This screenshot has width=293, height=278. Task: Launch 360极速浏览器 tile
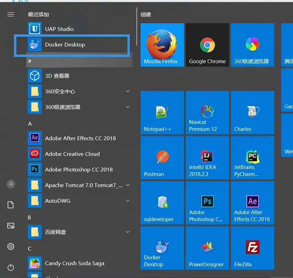[x=252, y=45]
